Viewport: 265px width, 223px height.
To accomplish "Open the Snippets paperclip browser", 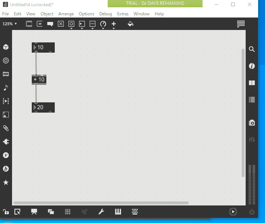I will point(6,128).
